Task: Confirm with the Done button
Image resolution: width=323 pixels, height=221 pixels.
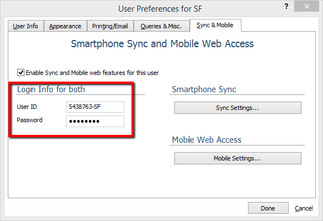Action: (x=268, y=208)
